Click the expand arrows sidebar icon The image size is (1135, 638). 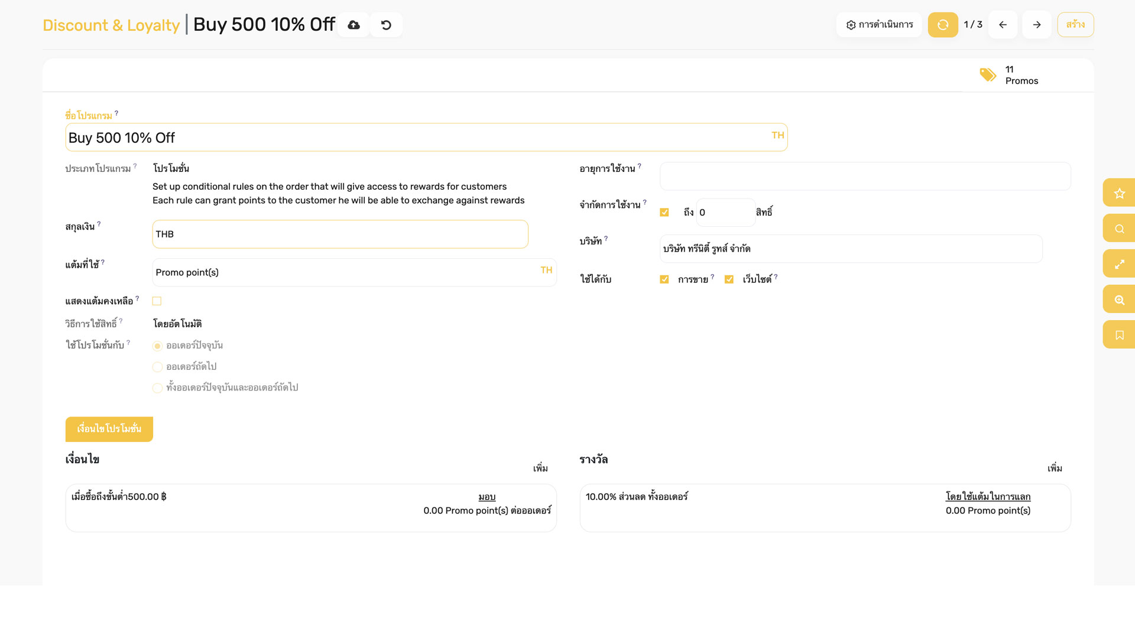(x=1119, y=264)
